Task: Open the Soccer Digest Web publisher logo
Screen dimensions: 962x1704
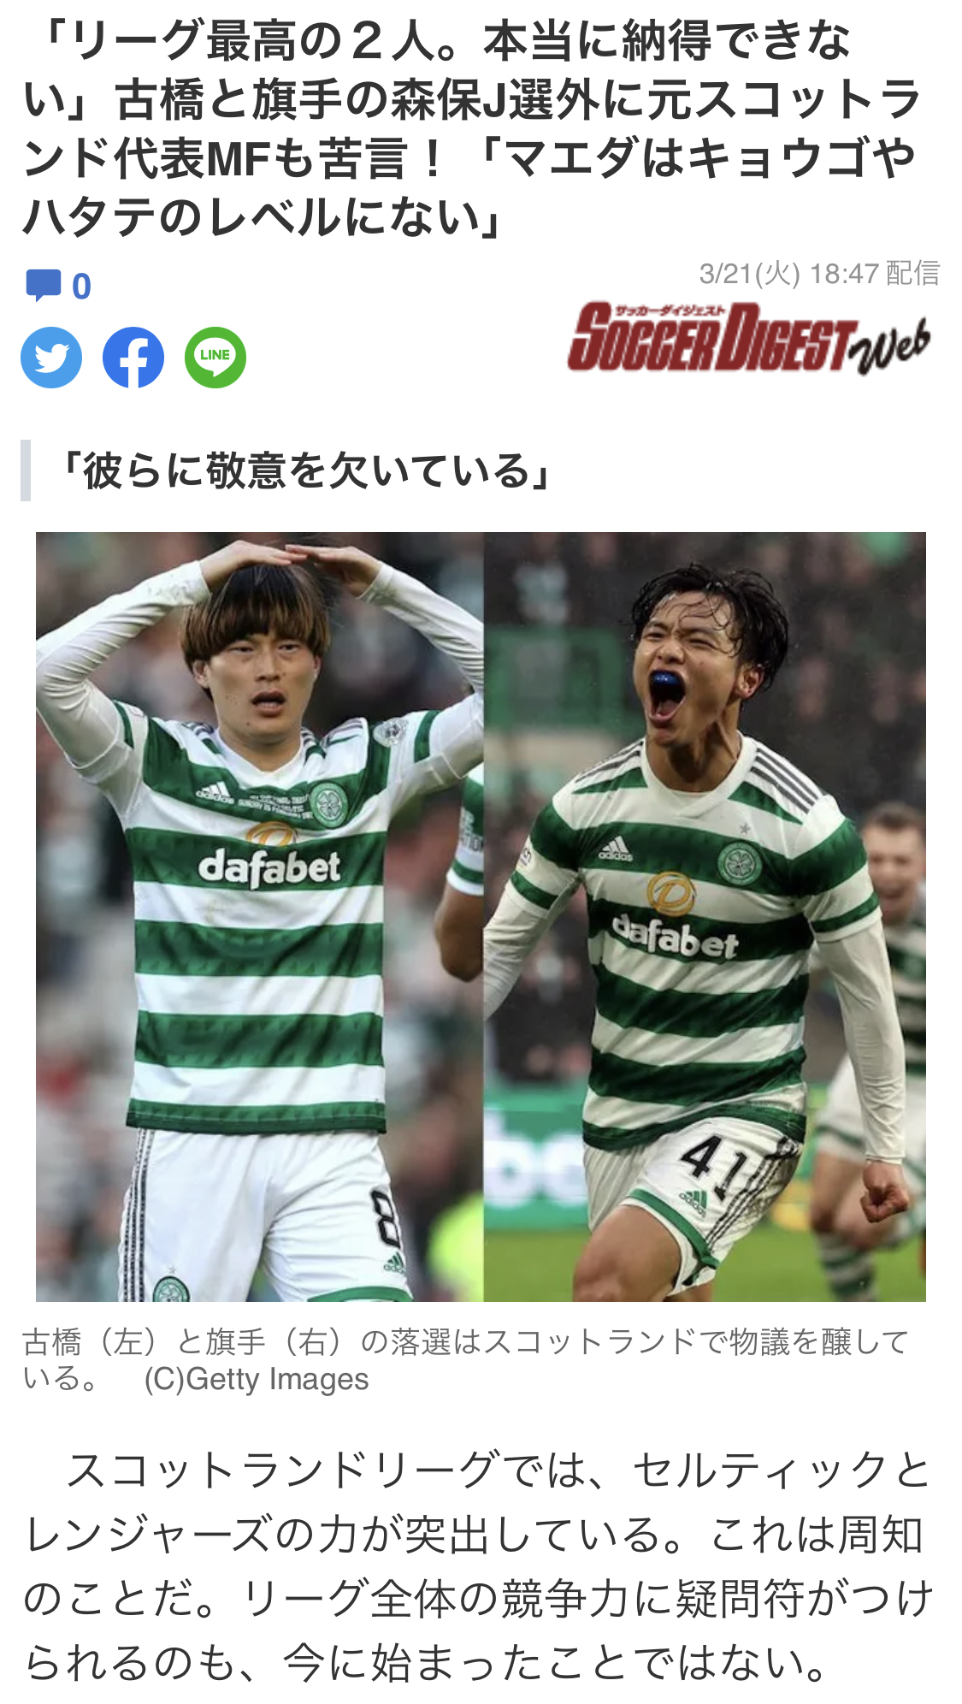Action: (749, 338)
